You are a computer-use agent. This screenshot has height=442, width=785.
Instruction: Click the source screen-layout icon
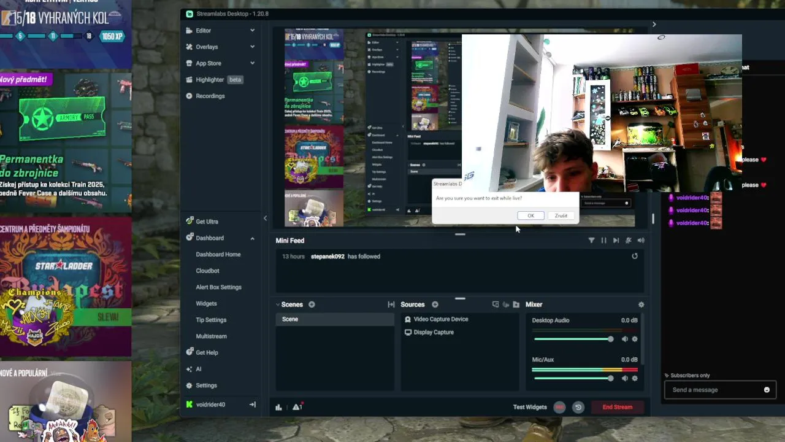click(496, 304)
